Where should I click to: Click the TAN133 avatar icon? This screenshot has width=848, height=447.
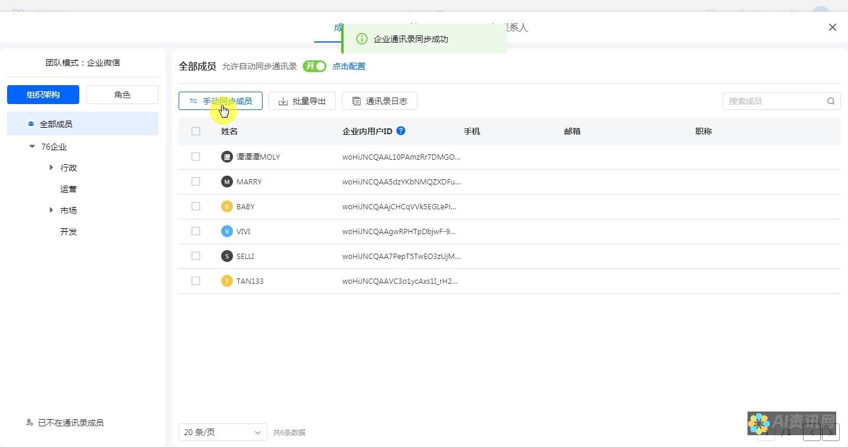pyautogui.click(x=227, y=281)
